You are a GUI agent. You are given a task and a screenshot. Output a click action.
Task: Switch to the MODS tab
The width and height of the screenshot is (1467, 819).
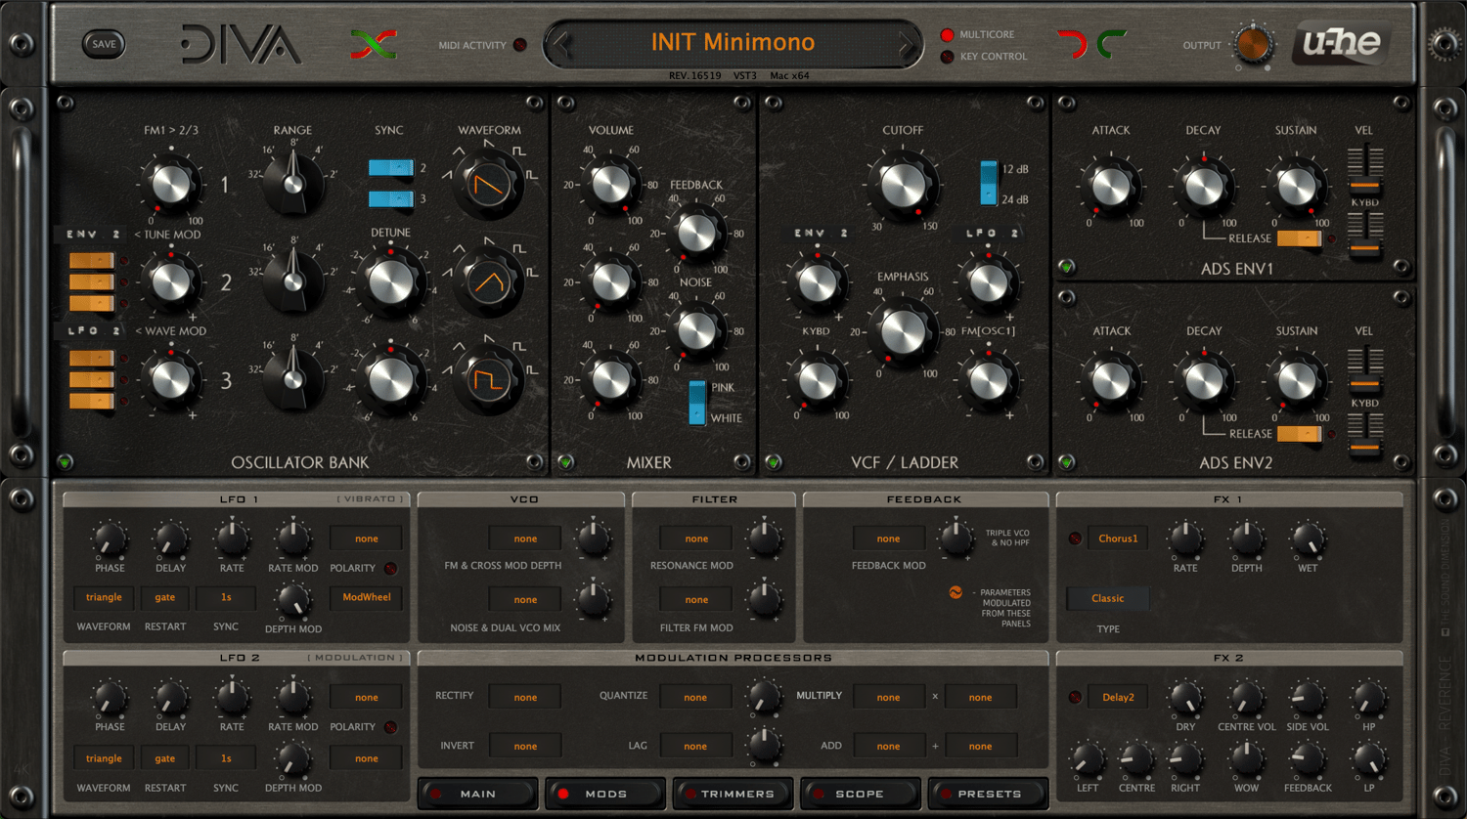605,794
